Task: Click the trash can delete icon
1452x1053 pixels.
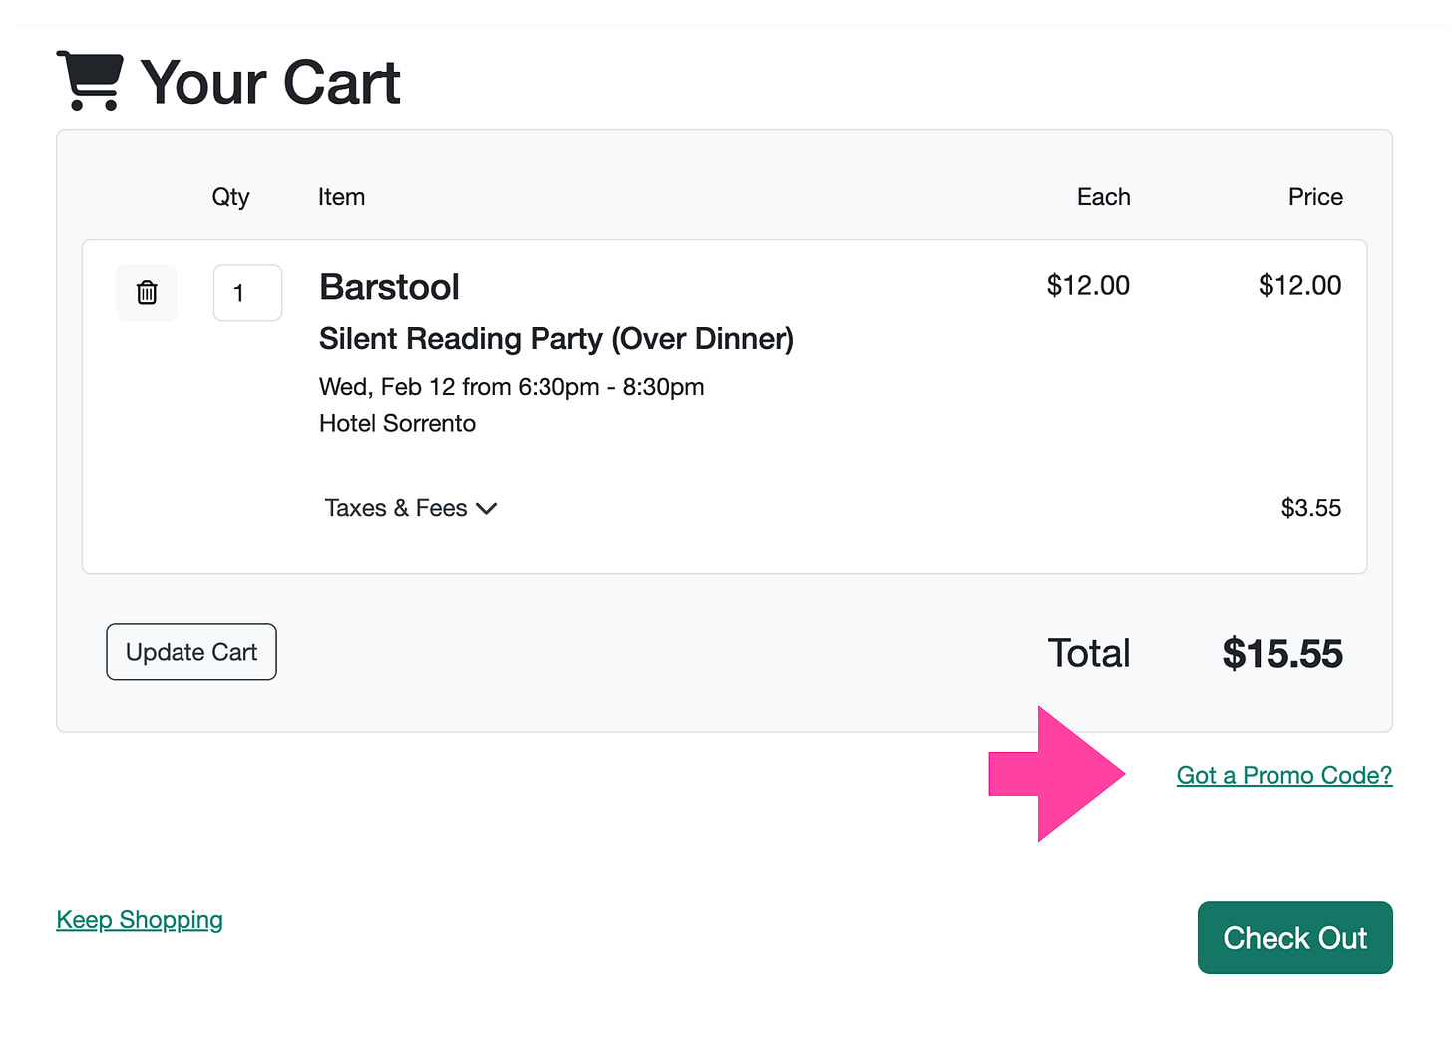Action: (147, 292)
